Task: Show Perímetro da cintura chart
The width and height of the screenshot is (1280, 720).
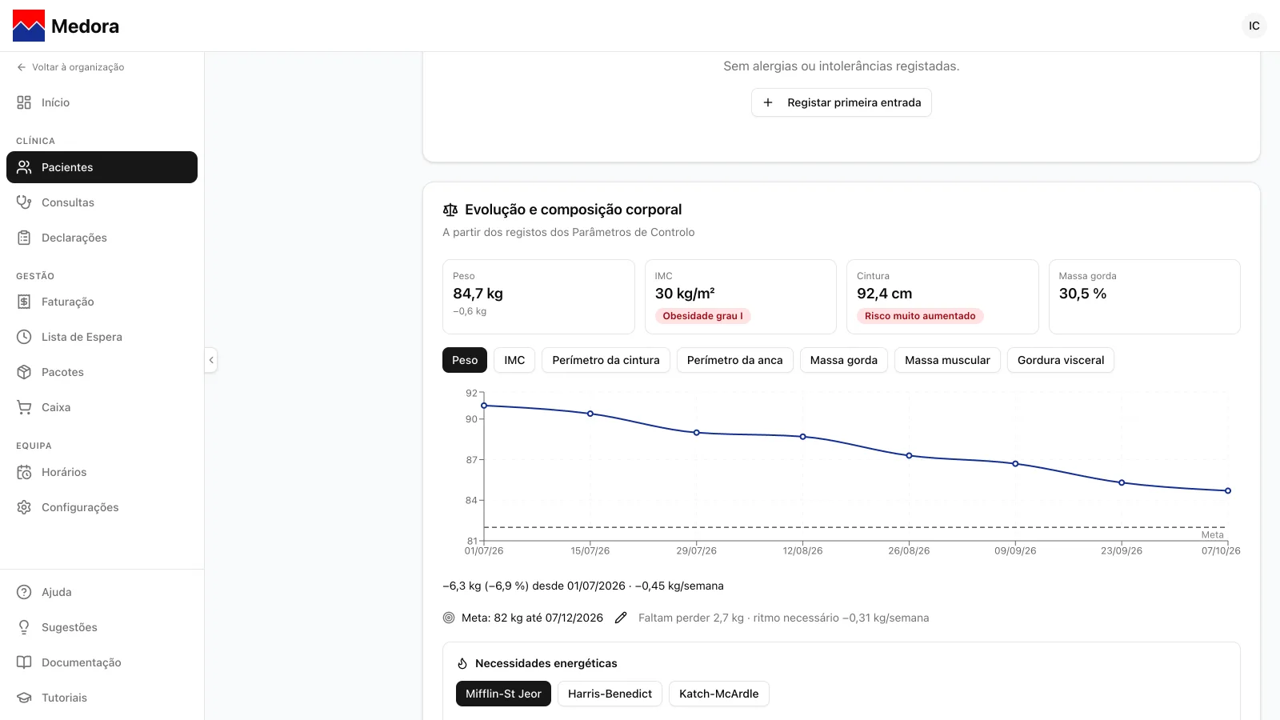Action: click(x=606, y=360)
